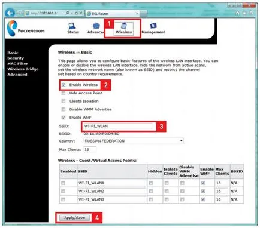The height and width of the screenshot is (228, 260).
Task: Tick Disable WMM Advertise in WI-FI_WLAN1 row
Action: (x=182, y=183)
